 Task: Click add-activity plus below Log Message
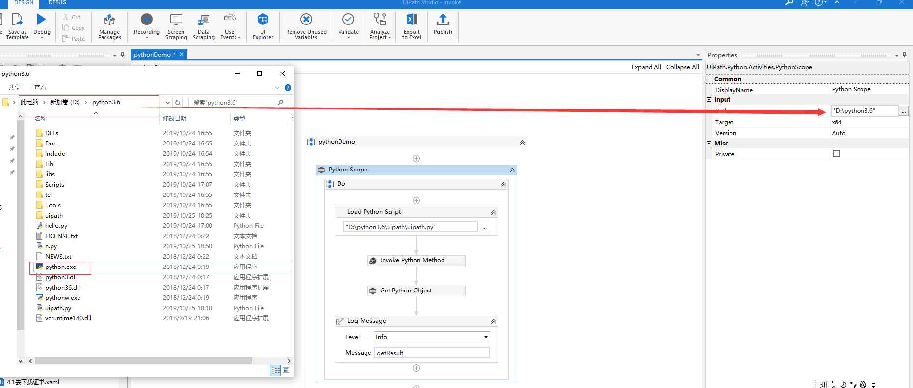(416, 368)
